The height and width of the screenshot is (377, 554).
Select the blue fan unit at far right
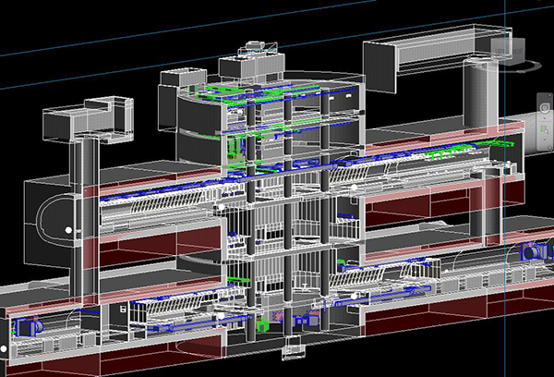pyautogui.click(x=532, y=252)
